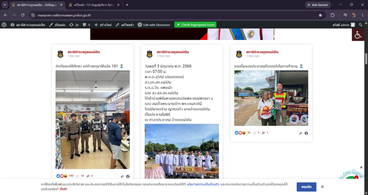
Task: Open the media control icon in Chrome toolbar
Action: pos(345,15)
